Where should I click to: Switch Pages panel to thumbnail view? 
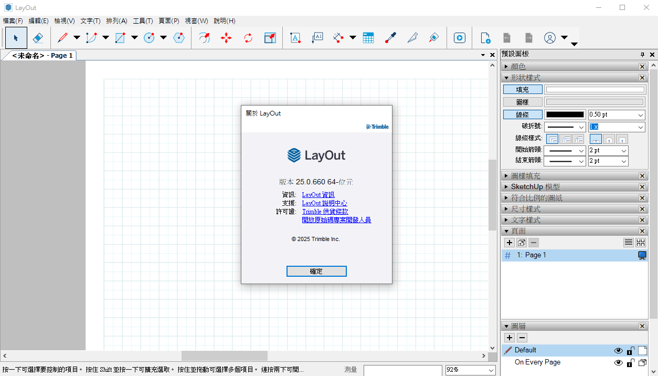tap(641, 243)
